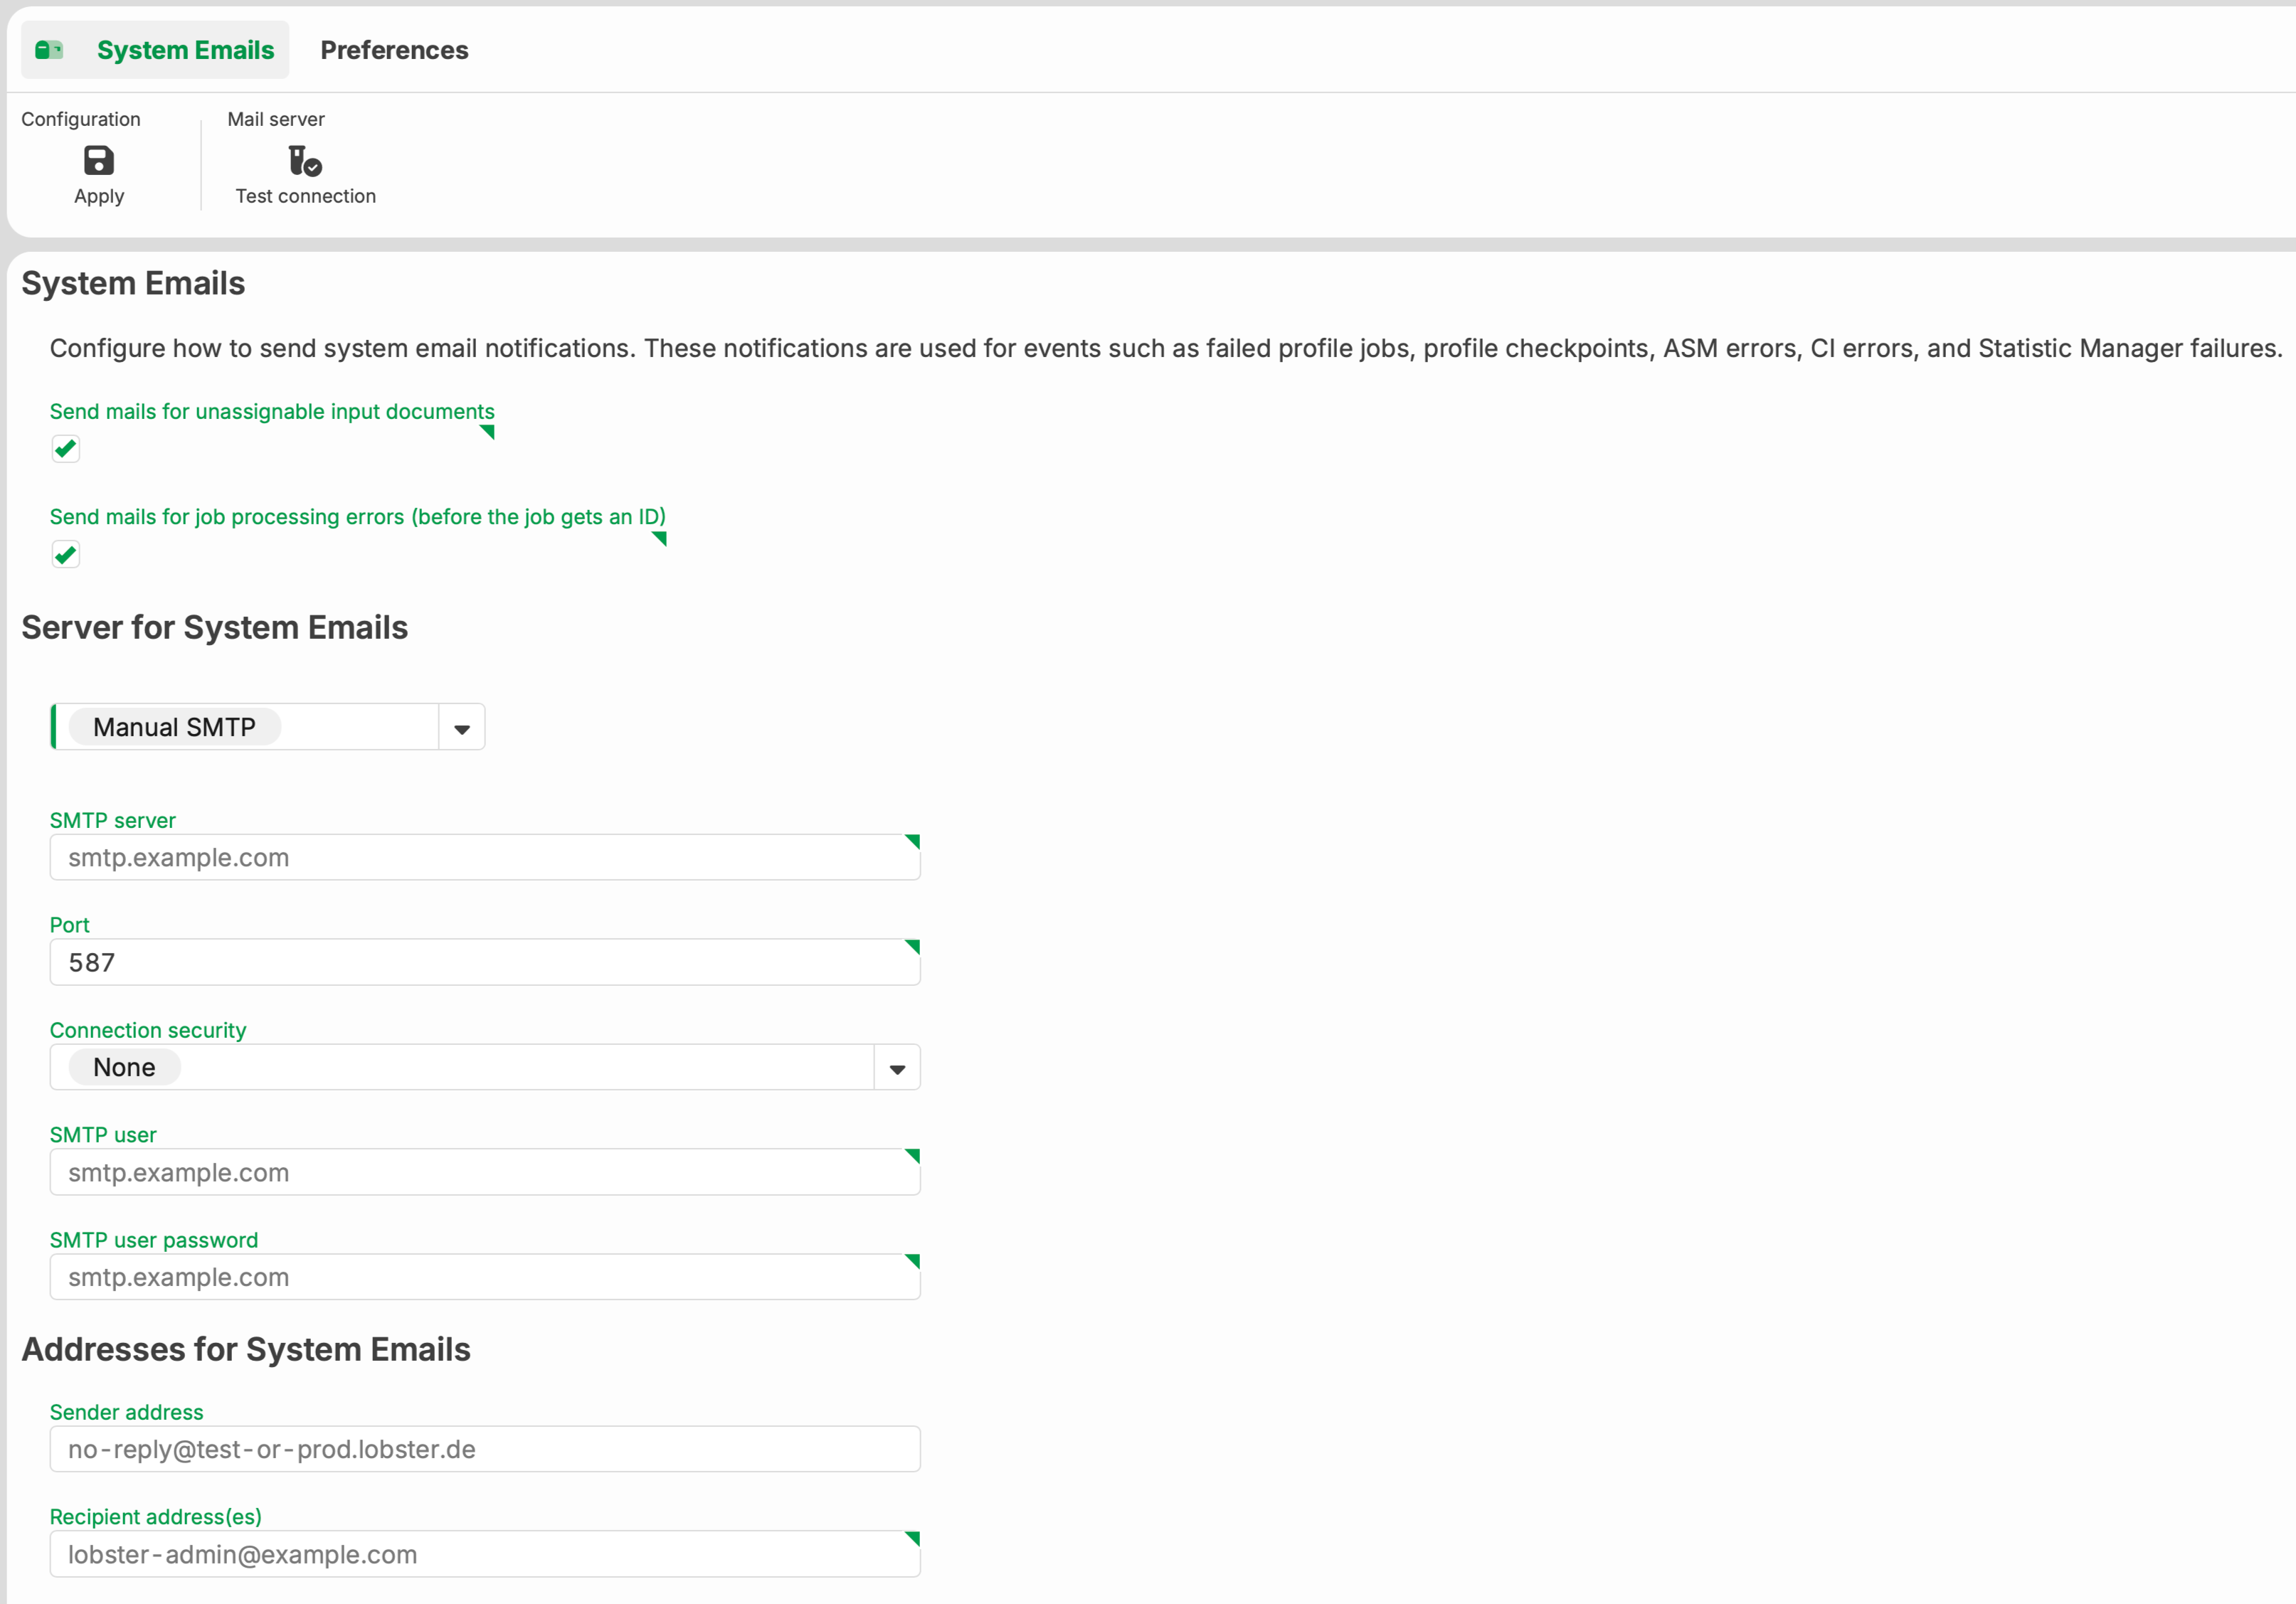
Task: Click the Sender address input field
Action: tap(485, 1449)
